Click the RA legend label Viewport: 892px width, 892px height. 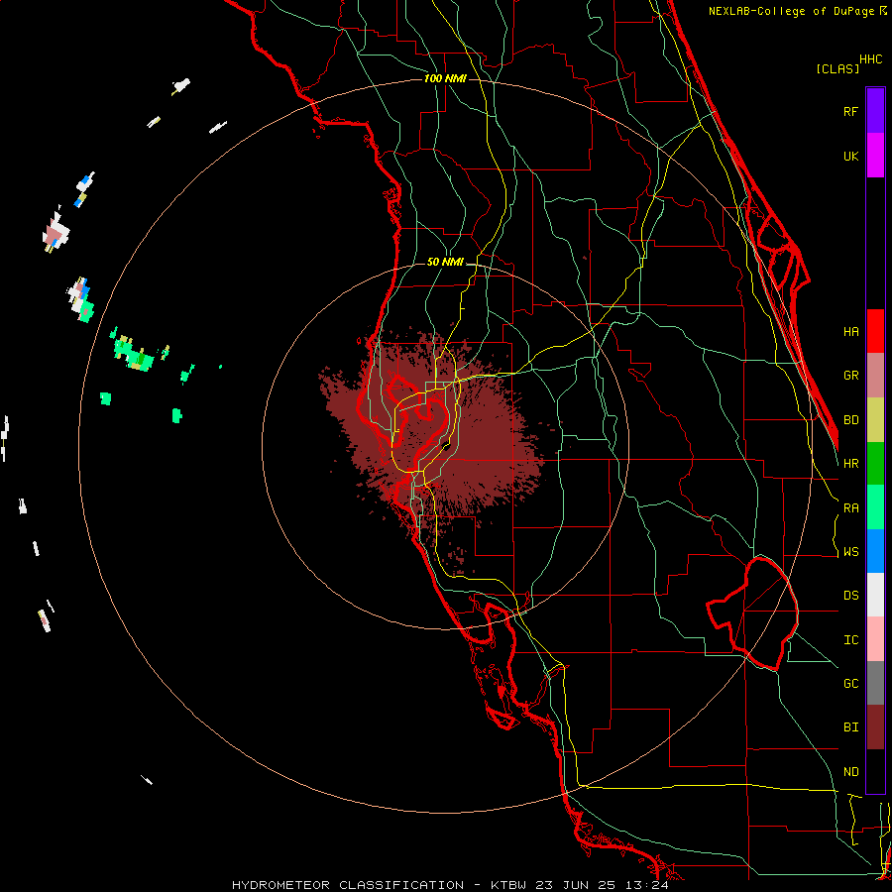[850, 508]
